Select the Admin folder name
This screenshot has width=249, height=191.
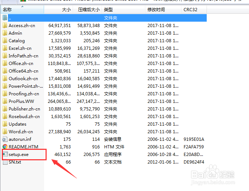click(16, 33)
